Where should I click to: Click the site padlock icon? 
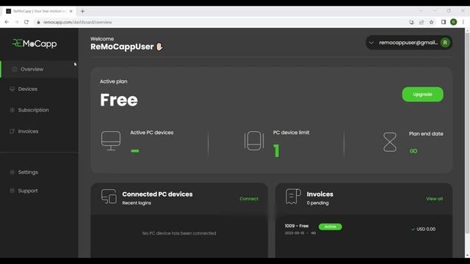pos(38,22)
